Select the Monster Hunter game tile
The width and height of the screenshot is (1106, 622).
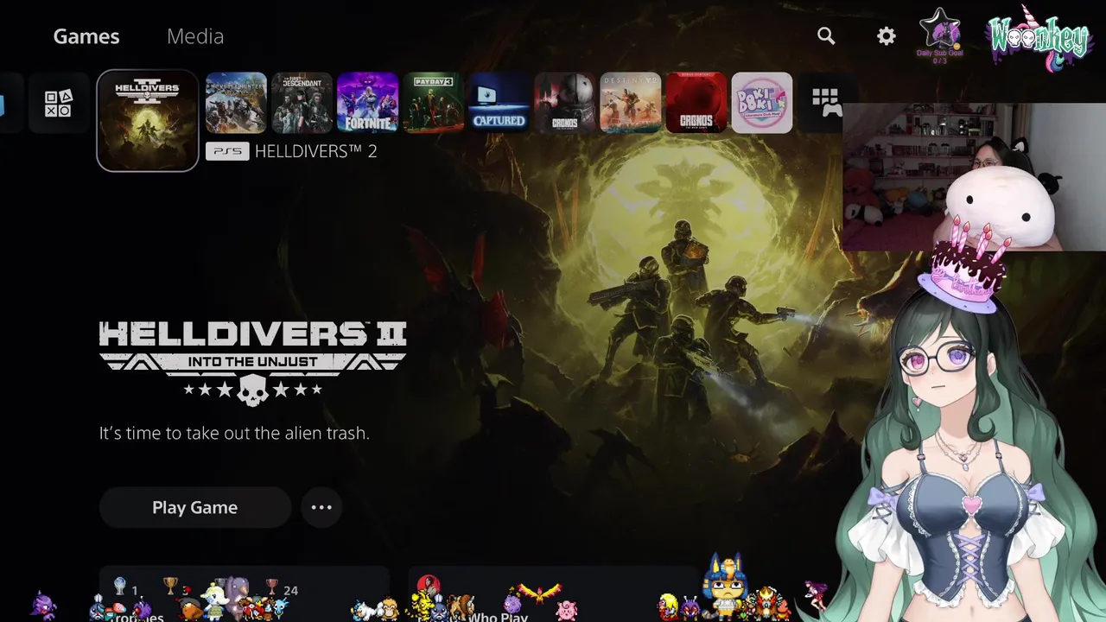tap(236, 103)
